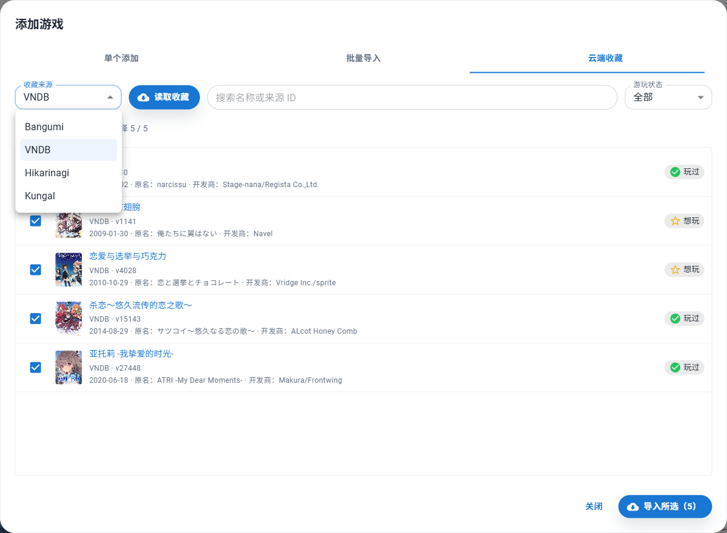Screen dimensions: 727x533
Task: Switch to the 单个添加 tab
Action: coord(121,58)
